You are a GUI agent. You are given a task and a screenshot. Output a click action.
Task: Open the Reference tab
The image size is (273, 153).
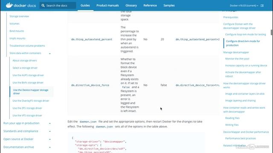tap(150, 6)
